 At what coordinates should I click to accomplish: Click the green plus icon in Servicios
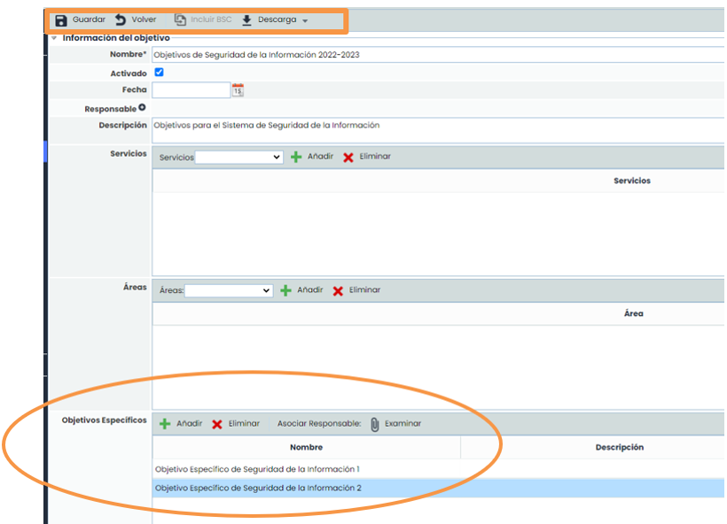tap(296, 157)
